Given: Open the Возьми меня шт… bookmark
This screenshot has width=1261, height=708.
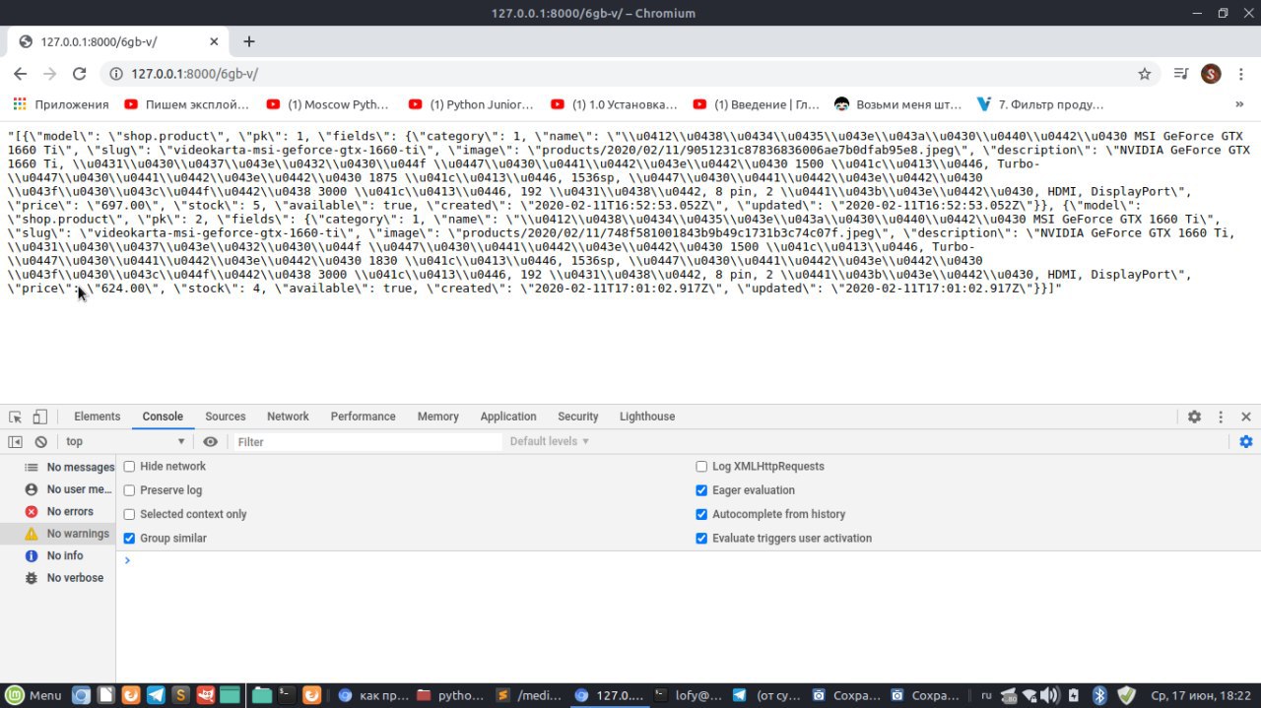Looking at the screenshot, I should 898,103.
